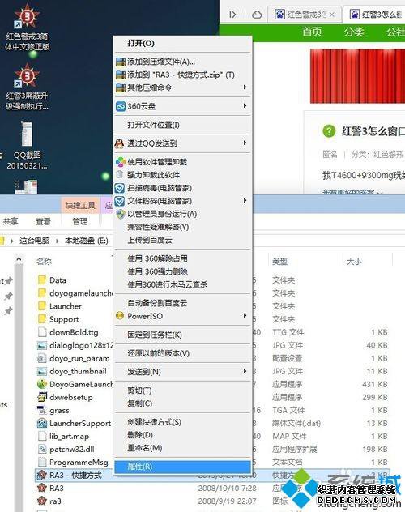
Task: Expand the 发送到(N) submenu arrow
Action: tap(245, 371)
